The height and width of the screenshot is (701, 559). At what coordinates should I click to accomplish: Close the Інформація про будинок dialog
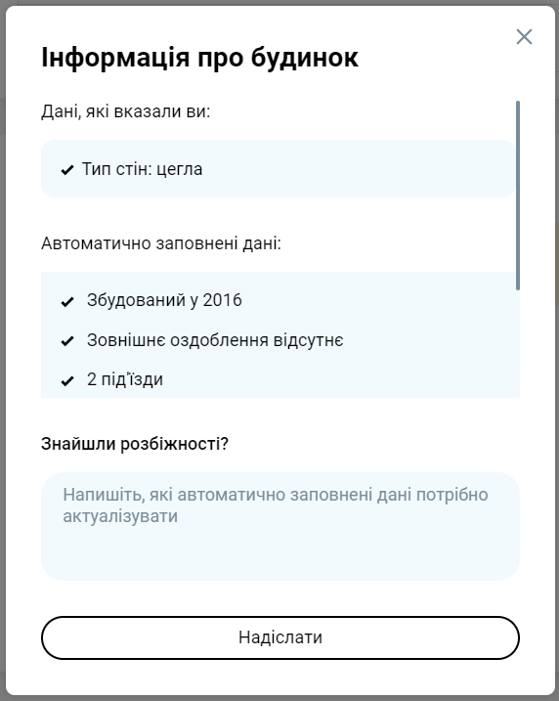coord(524,36)
